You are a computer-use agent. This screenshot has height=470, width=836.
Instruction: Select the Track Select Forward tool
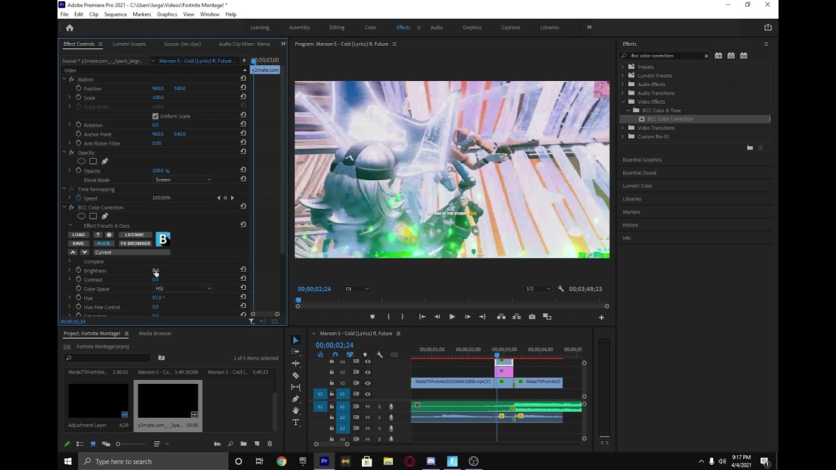(295, 352)
